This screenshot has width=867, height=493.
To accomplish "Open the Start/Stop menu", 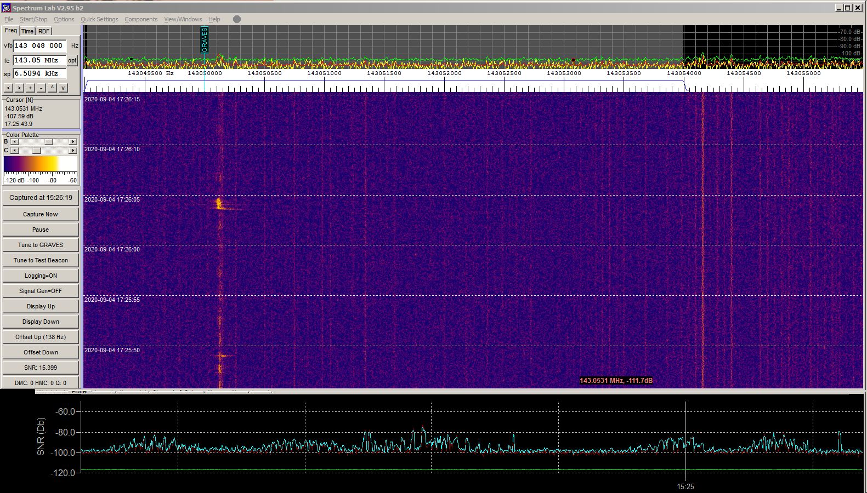I will pos(33,19).
